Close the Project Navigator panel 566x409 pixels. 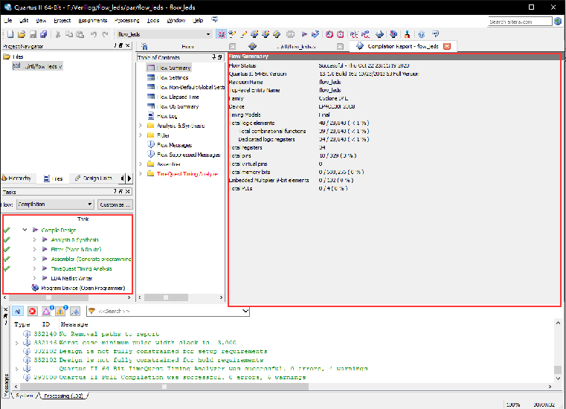[128, 45]
